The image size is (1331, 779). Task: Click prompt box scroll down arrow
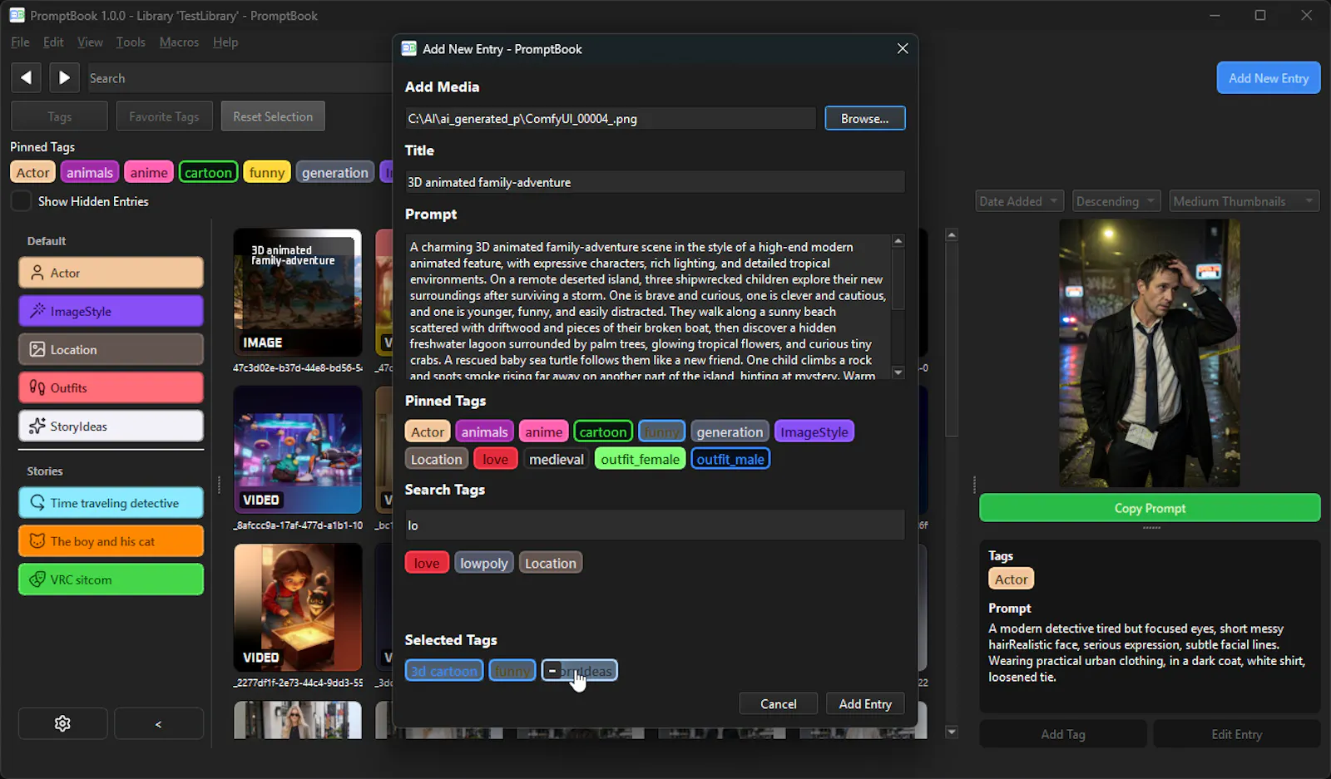coord(898,372)
